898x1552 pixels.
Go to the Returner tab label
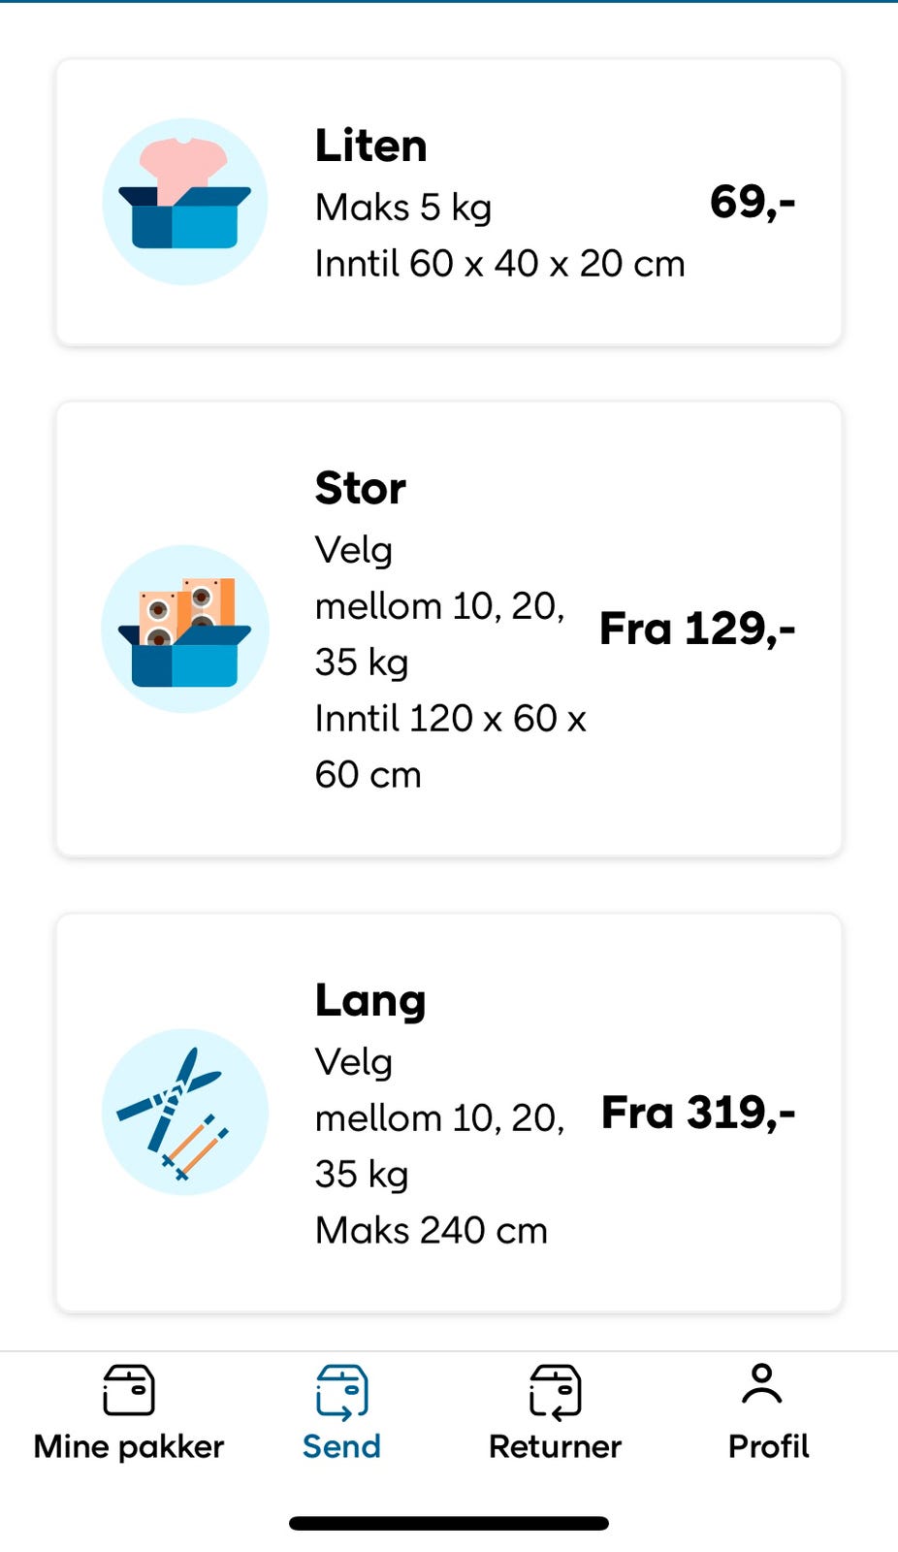[x=555, y=1446]
